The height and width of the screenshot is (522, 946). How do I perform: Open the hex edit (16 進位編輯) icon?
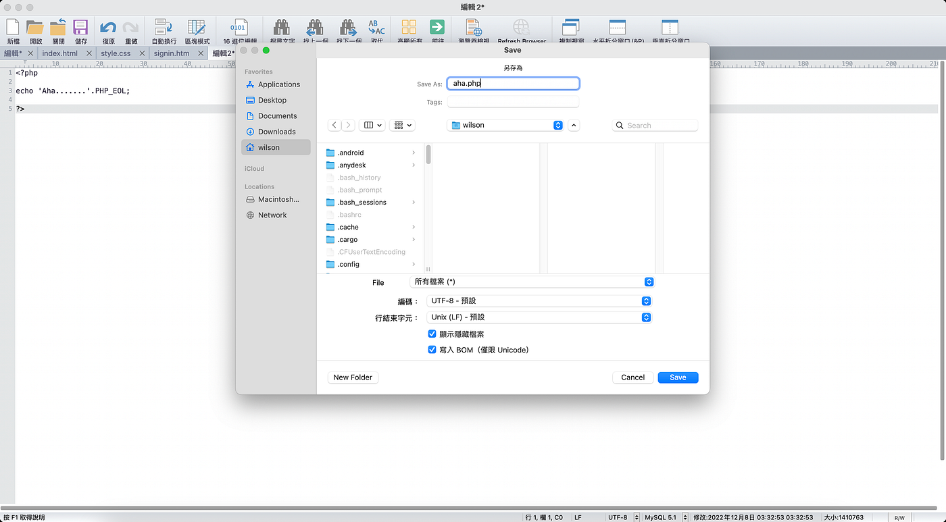[239, 27]
